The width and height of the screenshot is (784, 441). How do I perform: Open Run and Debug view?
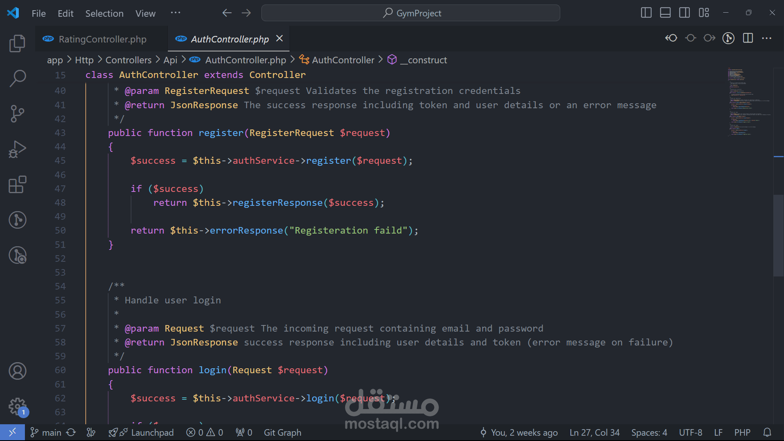[17, 149]
